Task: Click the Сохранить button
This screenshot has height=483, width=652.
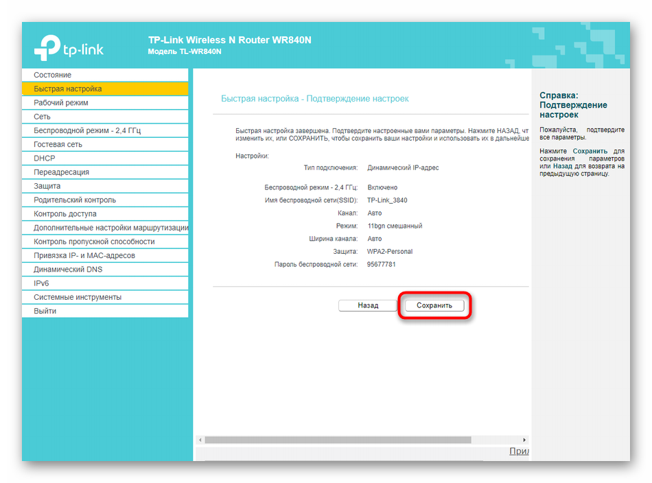Action: [434, 305]
